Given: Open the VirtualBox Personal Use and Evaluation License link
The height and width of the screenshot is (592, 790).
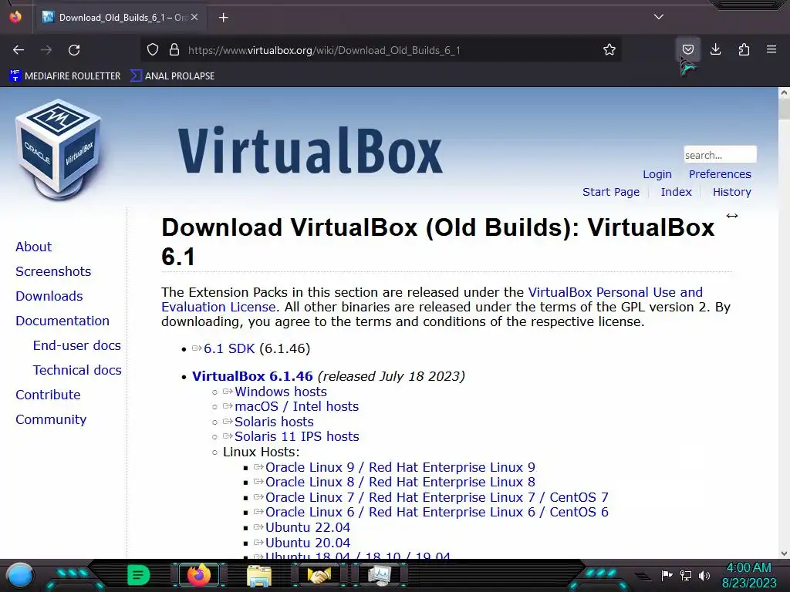Looking at the screenshot, I should point(615,292).
